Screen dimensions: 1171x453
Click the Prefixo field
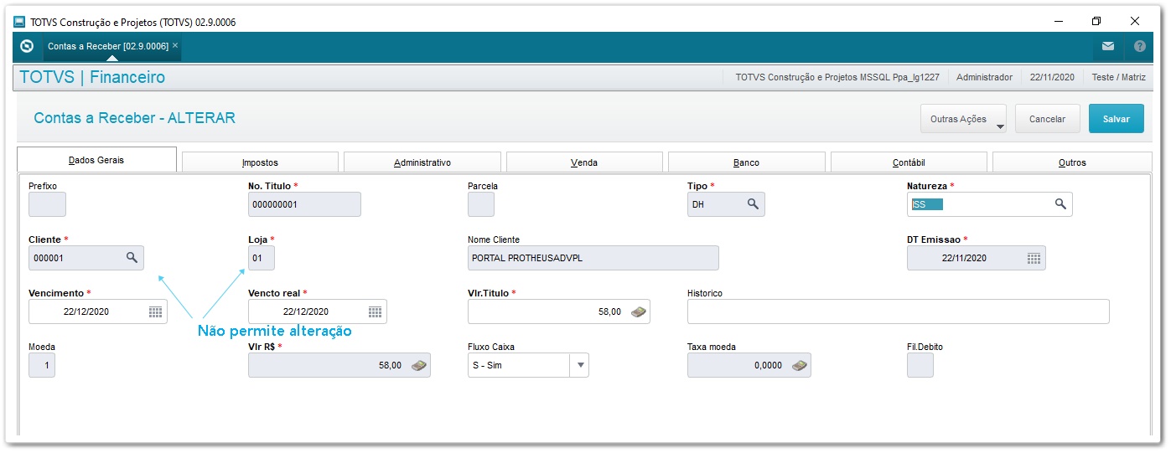click(x=47, y=204)
